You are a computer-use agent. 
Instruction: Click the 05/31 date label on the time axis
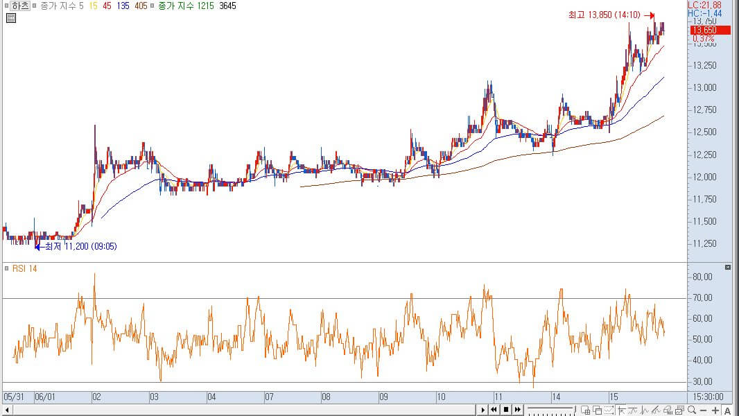[x=14, y=397]
